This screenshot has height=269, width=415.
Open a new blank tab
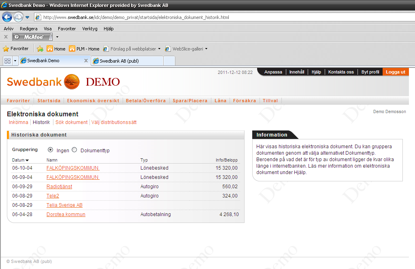pyautogui.click(x=169, y=61)
